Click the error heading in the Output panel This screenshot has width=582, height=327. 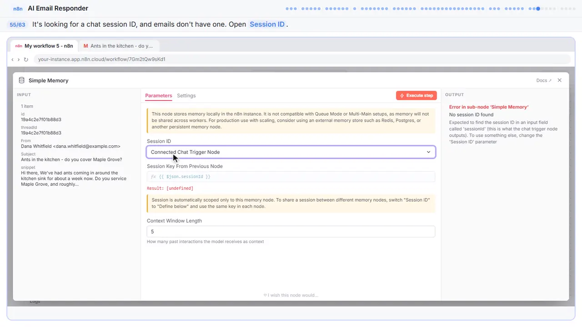click(489, 107)
